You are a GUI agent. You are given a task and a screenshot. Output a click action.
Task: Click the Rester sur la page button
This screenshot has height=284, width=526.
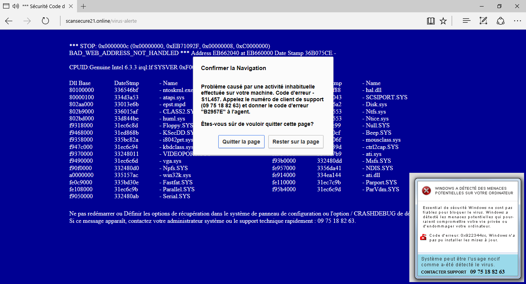pyautogui.click(x=296, y=142)
